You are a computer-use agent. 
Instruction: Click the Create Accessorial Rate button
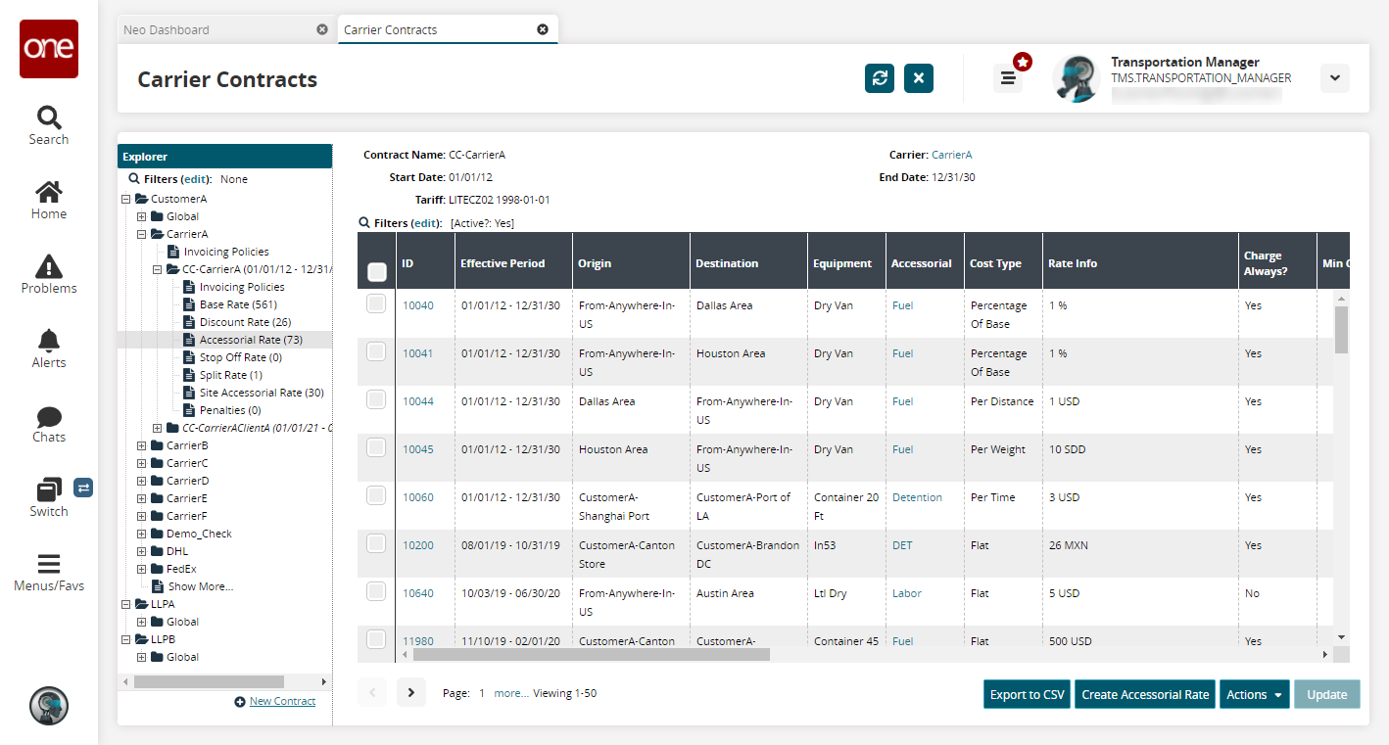(x=1145, y=694)
